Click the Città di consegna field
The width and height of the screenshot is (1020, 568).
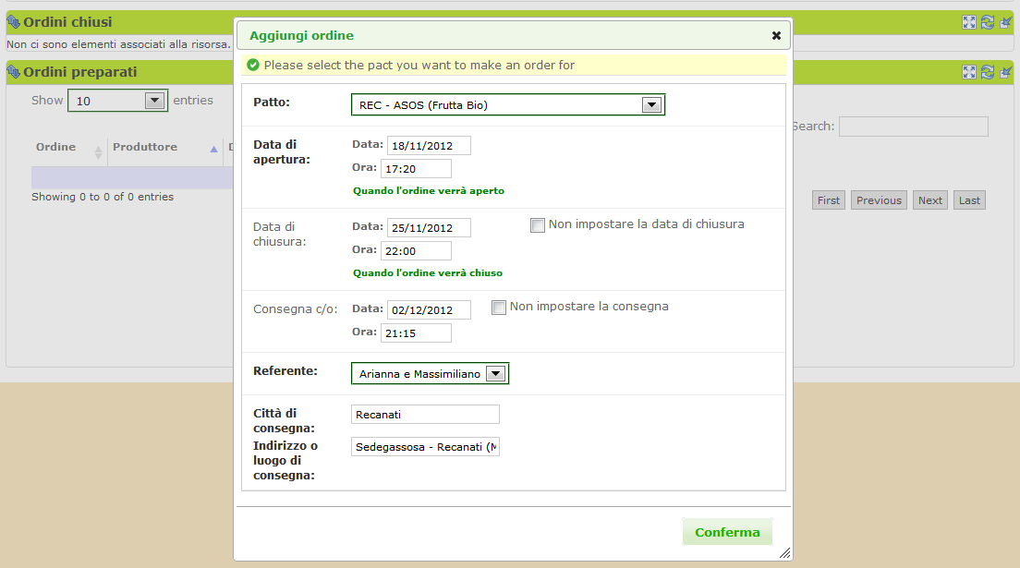(x=425, y=415)
